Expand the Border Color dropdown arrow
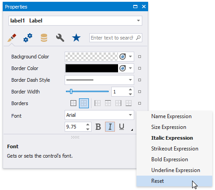Image resolution: width=215 pixels, height=190 pixels. click(x=130, y=68)
